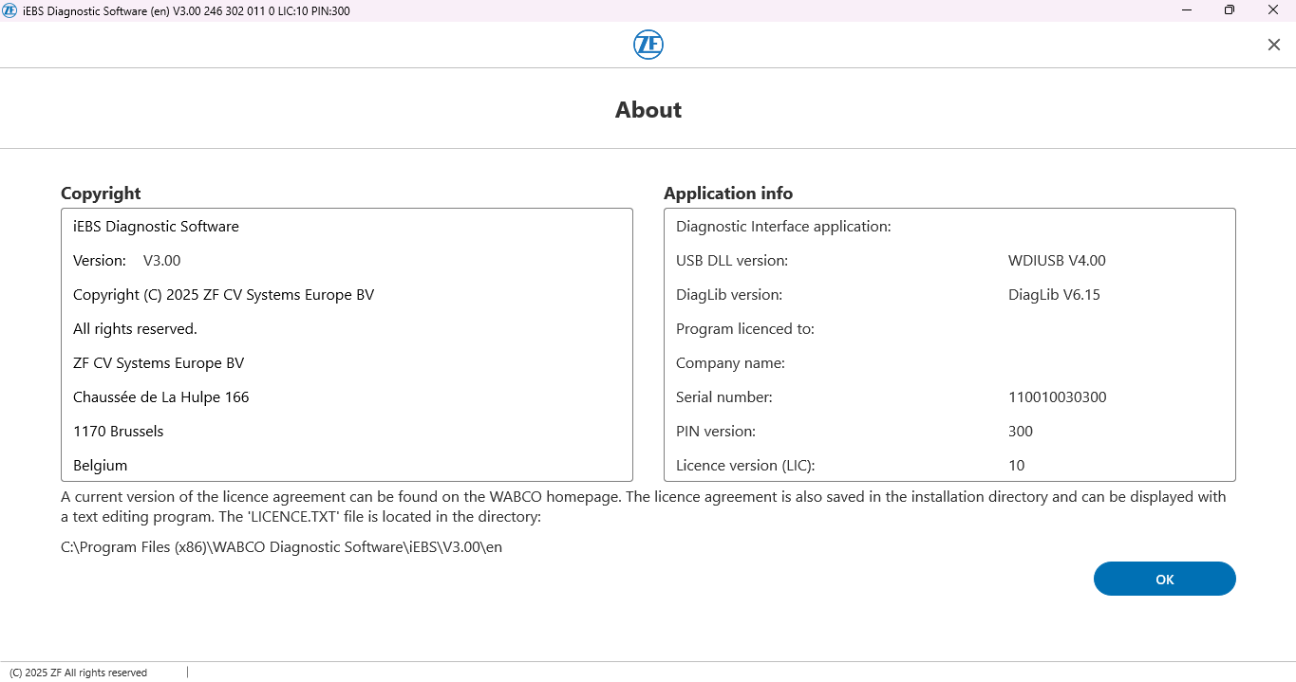
Task: Click the iEBS Diagnostic Software name line
Action: (x=156, y=227)
